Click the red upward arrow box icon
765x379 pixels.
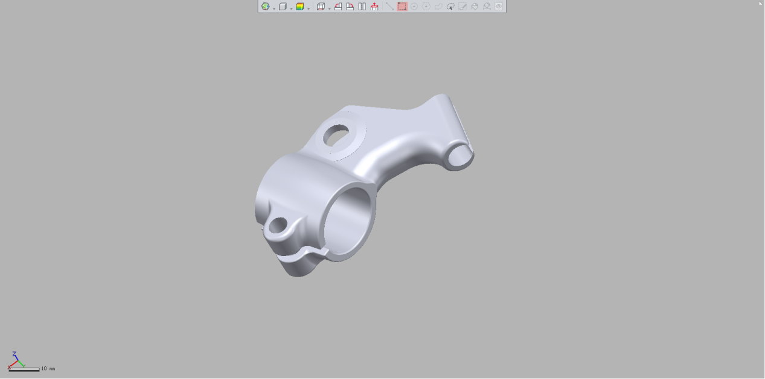pos(374,7)
